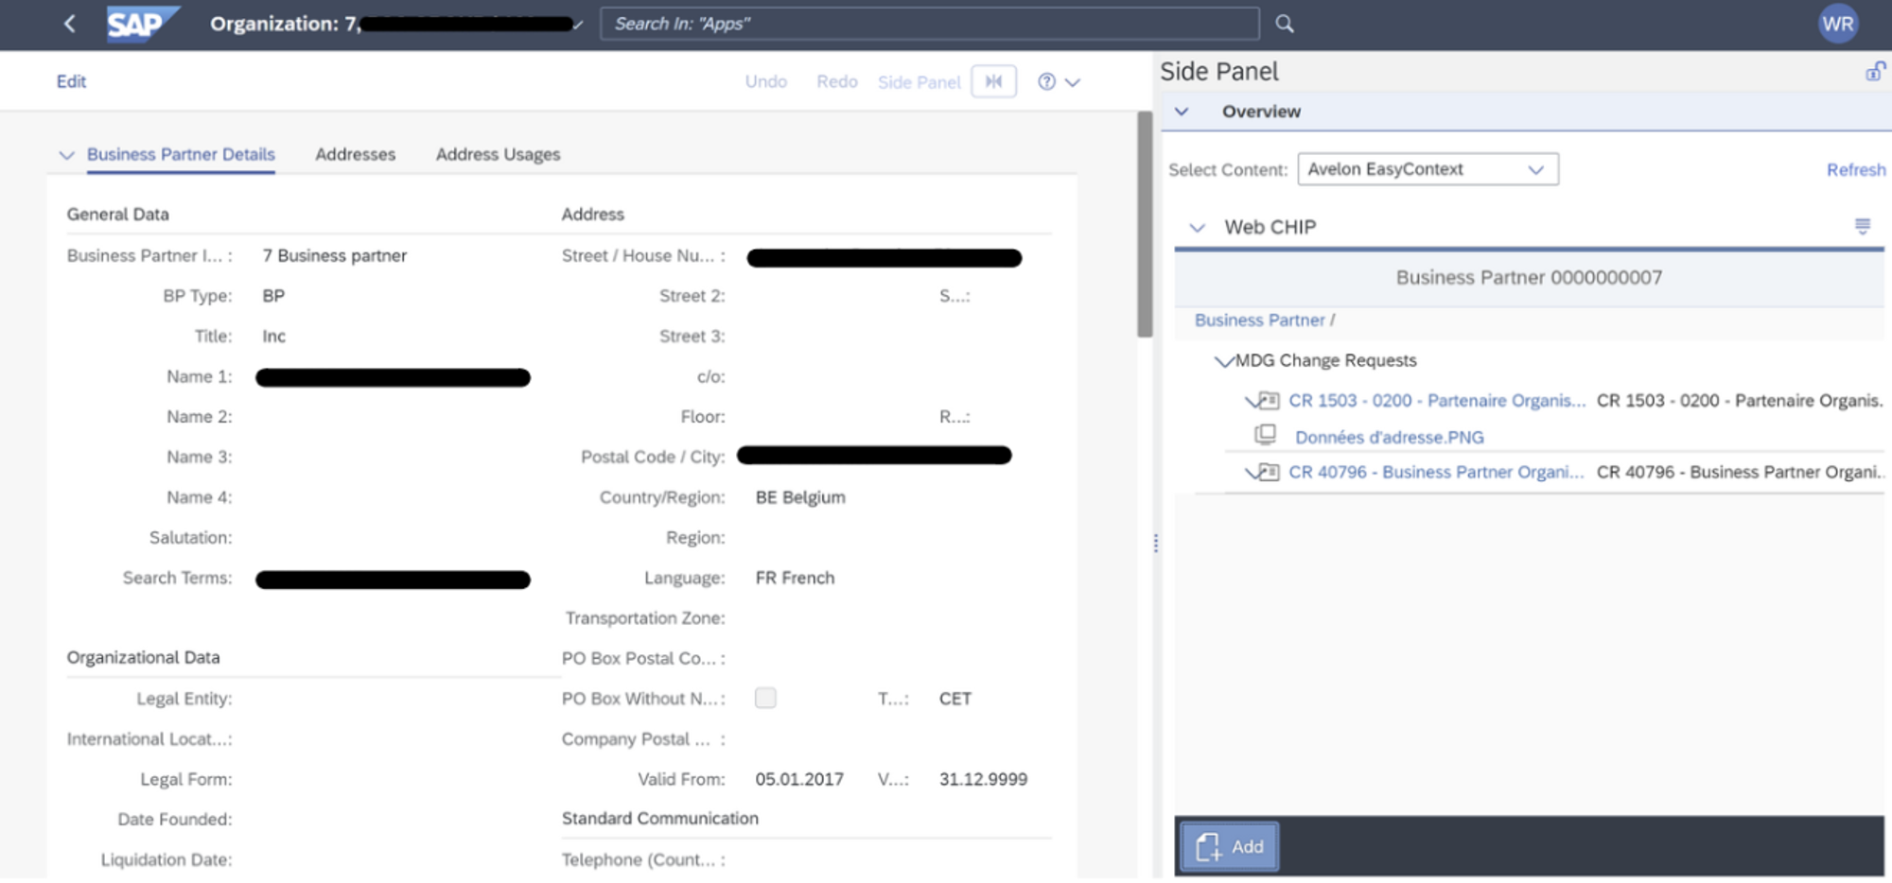The image size is (1892, 883).
Task: Click Undo in the toolbar
Action: pyautogui.click(x=765, y=81)
